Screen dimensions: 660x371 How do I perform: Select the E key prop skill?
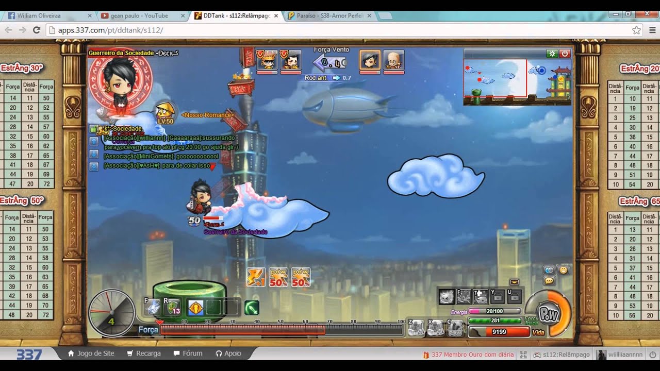pos(464,296)
